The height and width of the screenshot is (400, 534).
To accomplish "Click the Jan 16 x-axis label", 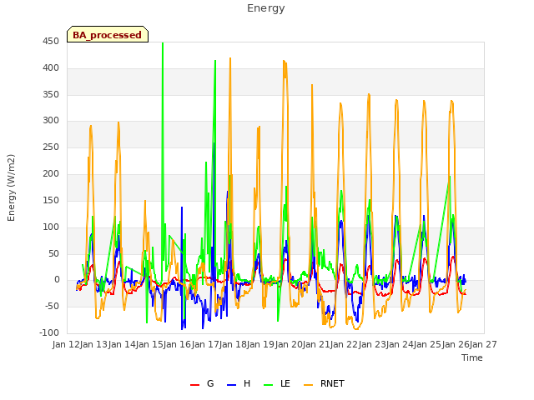I will 178,344.
